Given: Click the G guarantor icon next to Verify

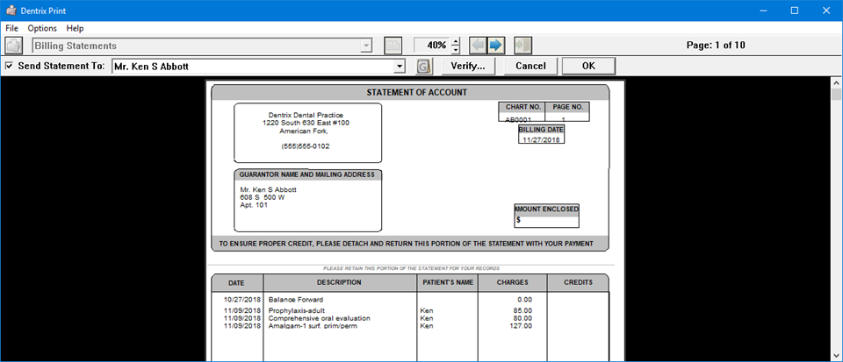Looking at the screenshot, I should click(x=424, y=67).
